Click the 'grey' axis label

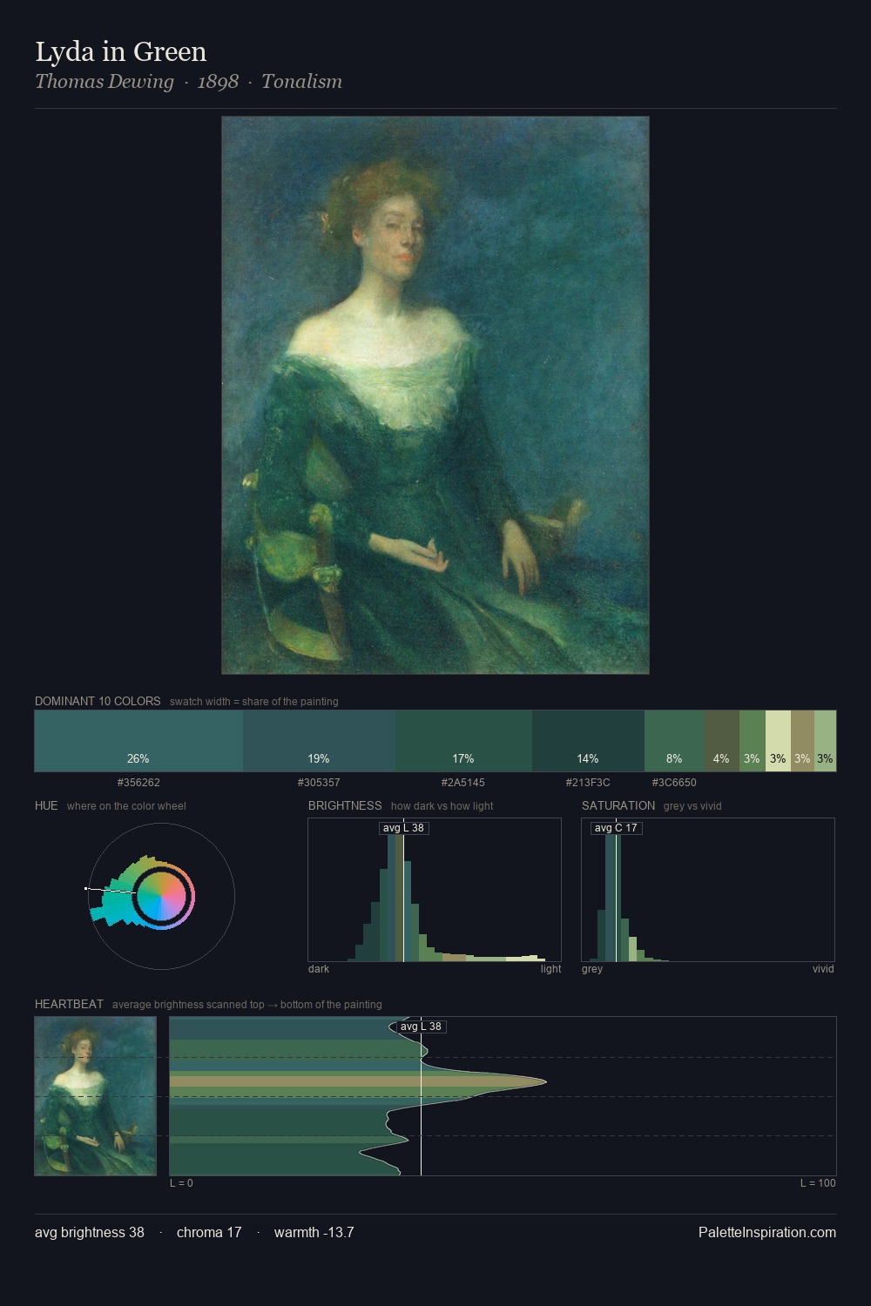tap(592, 969)
